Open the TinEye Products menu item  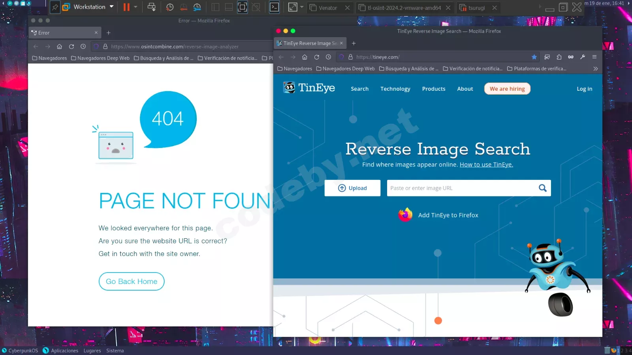[x=433, y=89]
